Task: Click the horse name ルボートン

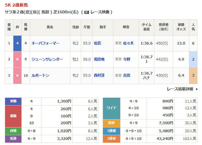Action: coord(40,75)
